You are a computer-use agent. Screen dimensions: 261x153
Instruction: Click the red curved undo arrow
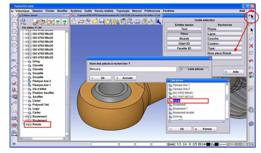click(x=251, y=61)
